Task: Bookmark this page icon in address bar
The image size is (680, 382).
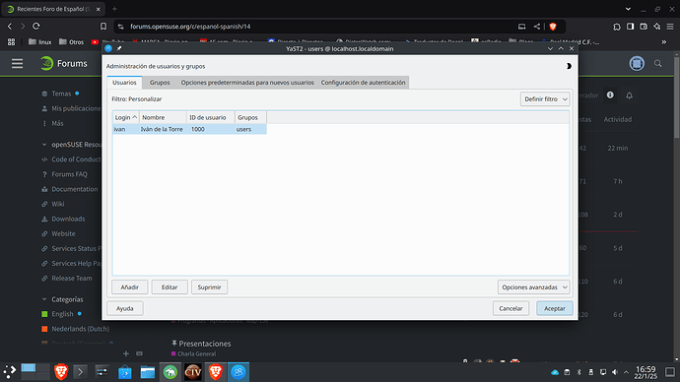Action: tap(103, 27)
